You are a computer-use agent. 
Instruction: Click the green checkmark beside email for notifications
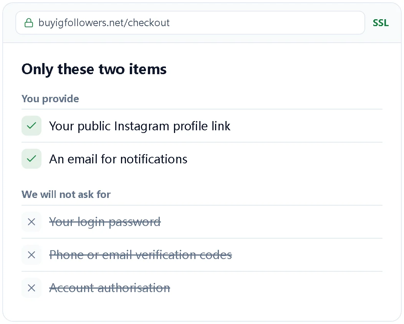click(31, 159)
